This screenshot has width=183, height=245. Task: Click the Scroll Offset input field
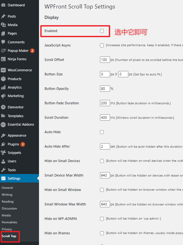click(105, 60)
